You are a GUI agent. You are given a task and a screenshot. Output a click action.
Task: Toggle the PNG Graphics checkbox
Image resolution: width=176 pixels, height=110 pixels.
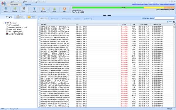(7, 32)
